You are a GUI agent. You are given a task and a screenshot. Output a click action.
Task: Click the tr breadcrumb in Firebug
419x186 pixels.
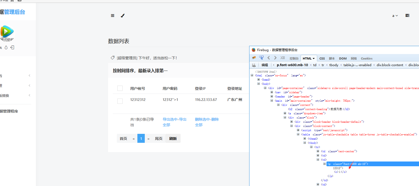tap(323, 65)
